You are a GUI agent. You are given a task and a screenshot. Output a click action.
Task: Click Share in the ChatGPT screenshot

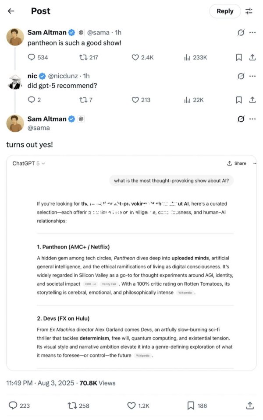pyautogui.click(x=237, y=163)
